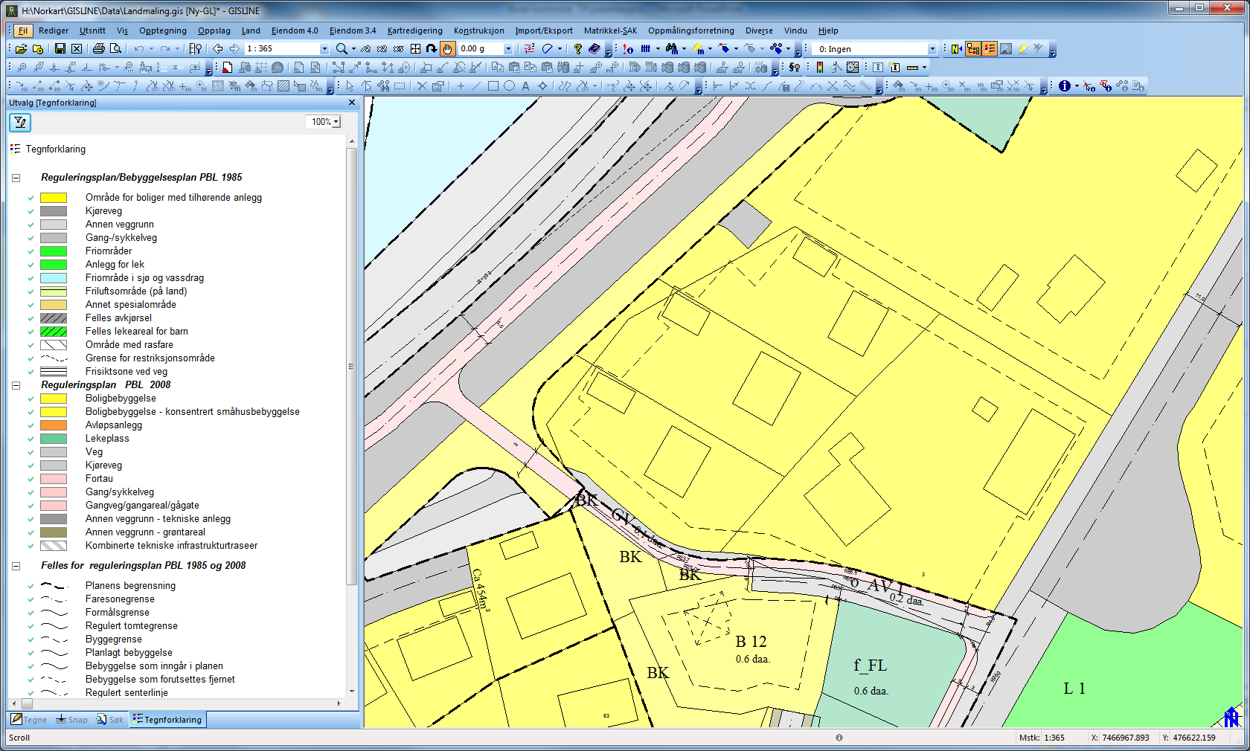Go to next view arrow
Image resolution: width=1250 pixels, height=751 pixels.
pyautogui.click(x=234, y=48)
